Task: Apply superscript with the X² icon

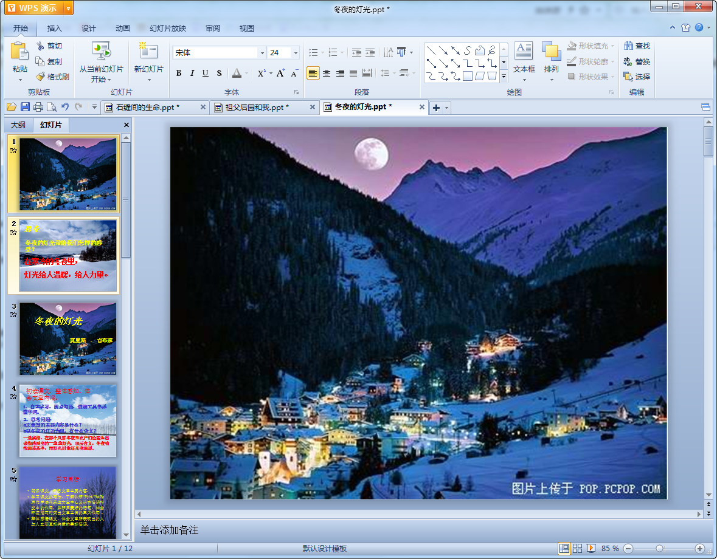Action: click(x=261, y=73)
